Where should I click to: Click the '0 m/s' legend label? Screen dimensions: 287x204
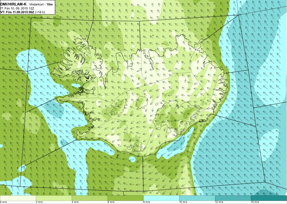pos(3,202)
